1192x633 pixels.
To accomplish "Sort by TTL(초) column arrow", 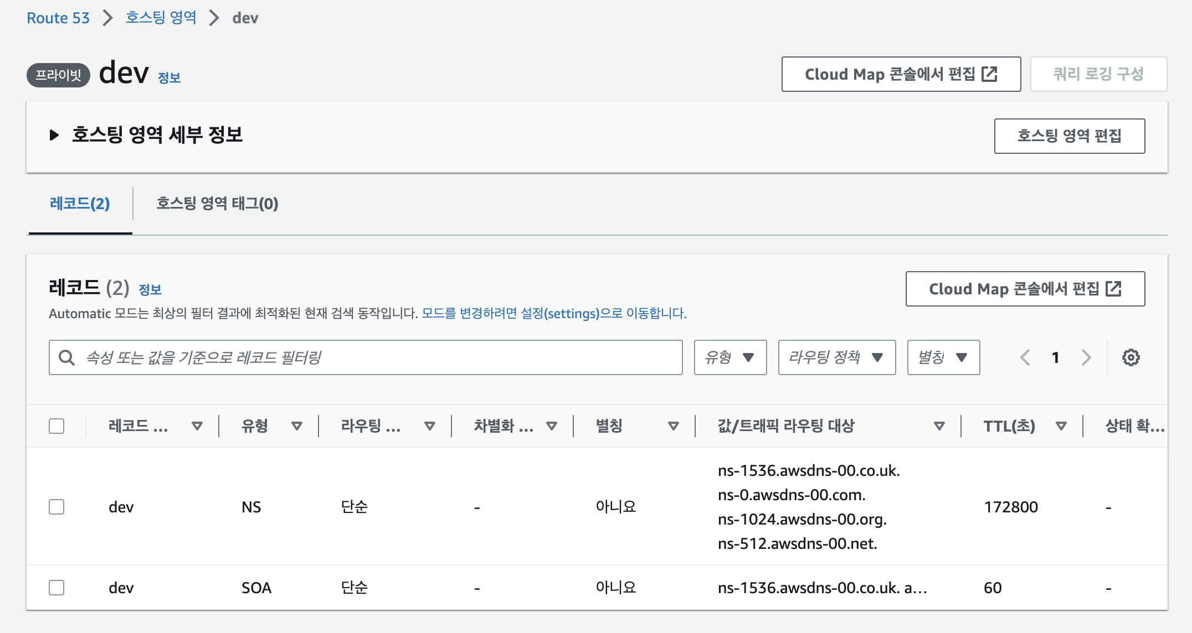I will pos(1061,426).
